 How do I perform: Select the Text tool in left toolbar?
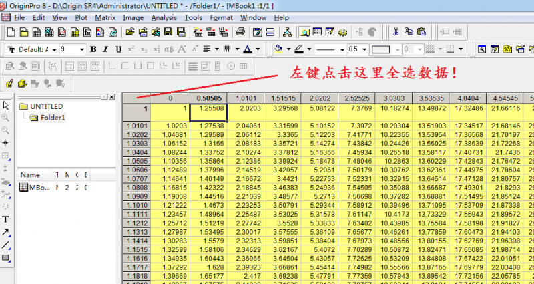click(x=6, y=219)
